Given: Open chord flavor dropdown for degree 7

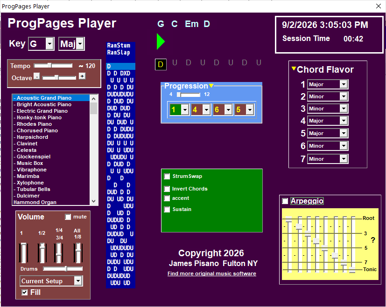Looking at the screenshot, I should tap(344, 159).
